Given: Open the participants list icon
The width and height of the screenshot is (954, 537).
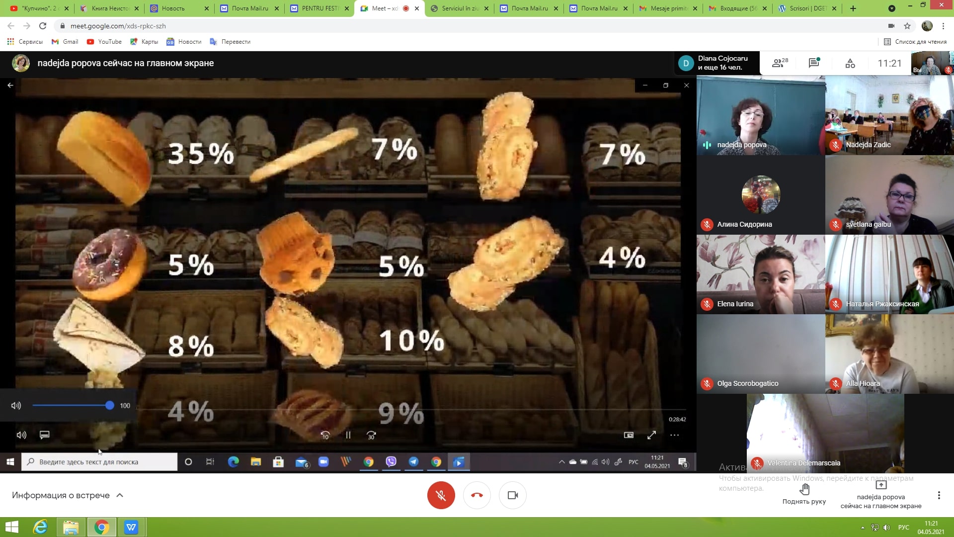Looking at the screenshot, I should click(779, 63).
